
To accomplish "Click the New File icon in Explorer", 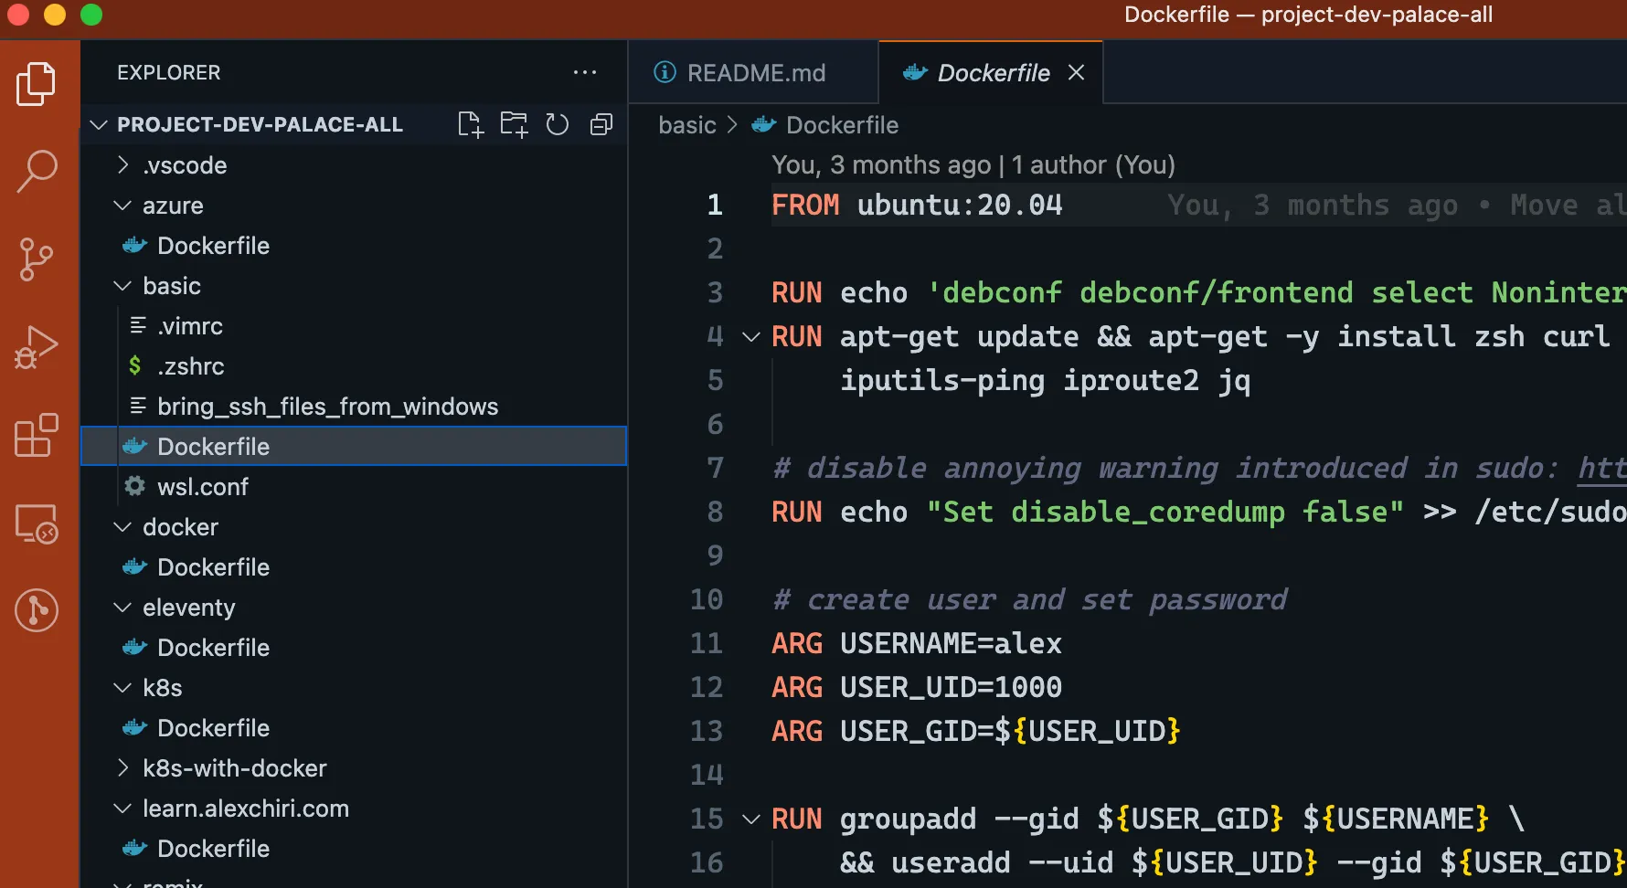I will pyautogui.click(x=470, y=124).
